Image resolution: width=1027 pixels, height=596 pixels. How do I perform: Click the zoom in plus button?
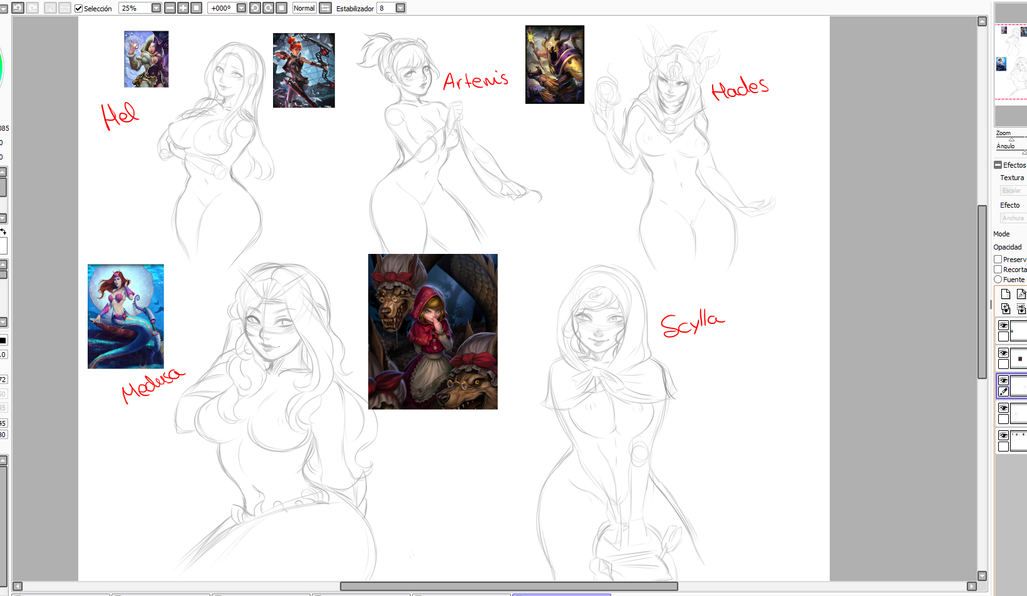tap(183, 8)
